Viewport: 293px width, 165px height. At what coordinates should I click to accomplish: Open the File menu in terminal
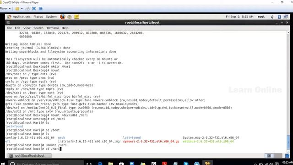9,28
